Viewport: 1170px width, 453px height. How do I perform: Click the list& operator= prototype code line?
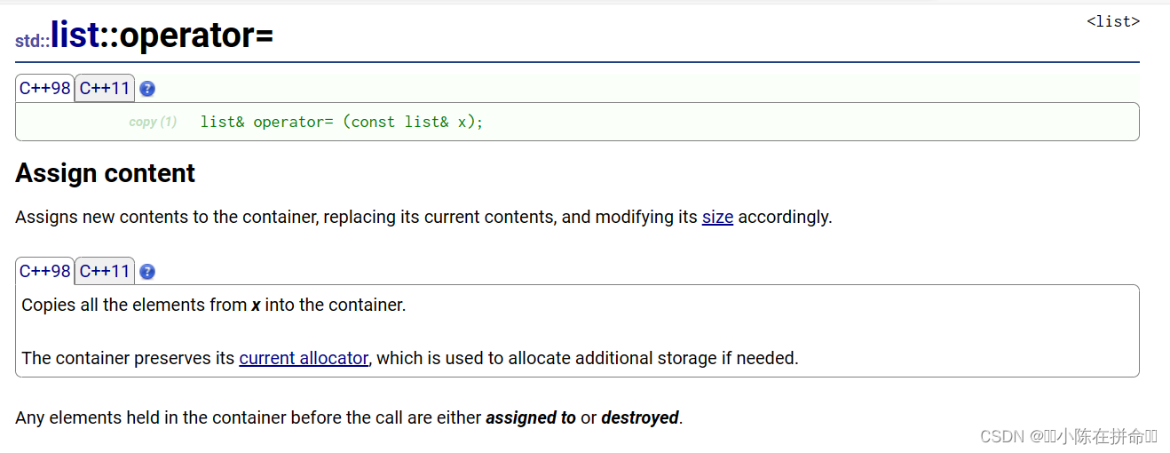pyautogui.click(x=342, y=122)
